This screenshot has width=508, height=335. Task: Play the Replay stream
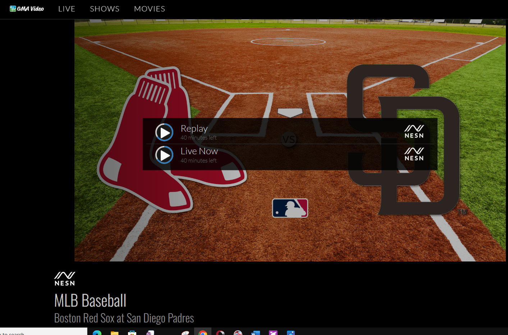[x=164, y=132]
